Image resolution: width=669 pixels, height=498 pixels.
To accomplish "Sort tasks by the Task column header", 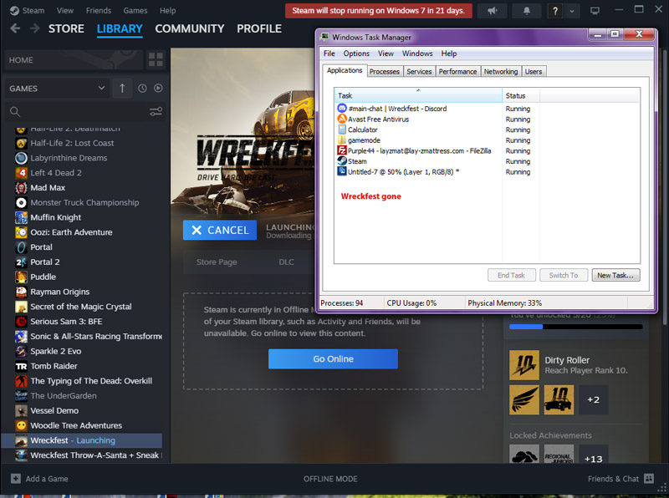I will point(418,95).
